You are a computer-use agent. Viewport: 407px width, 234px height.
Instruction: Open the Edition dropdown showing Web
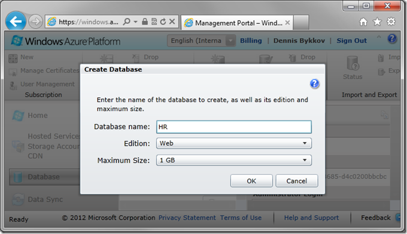[x=233, y=143]
